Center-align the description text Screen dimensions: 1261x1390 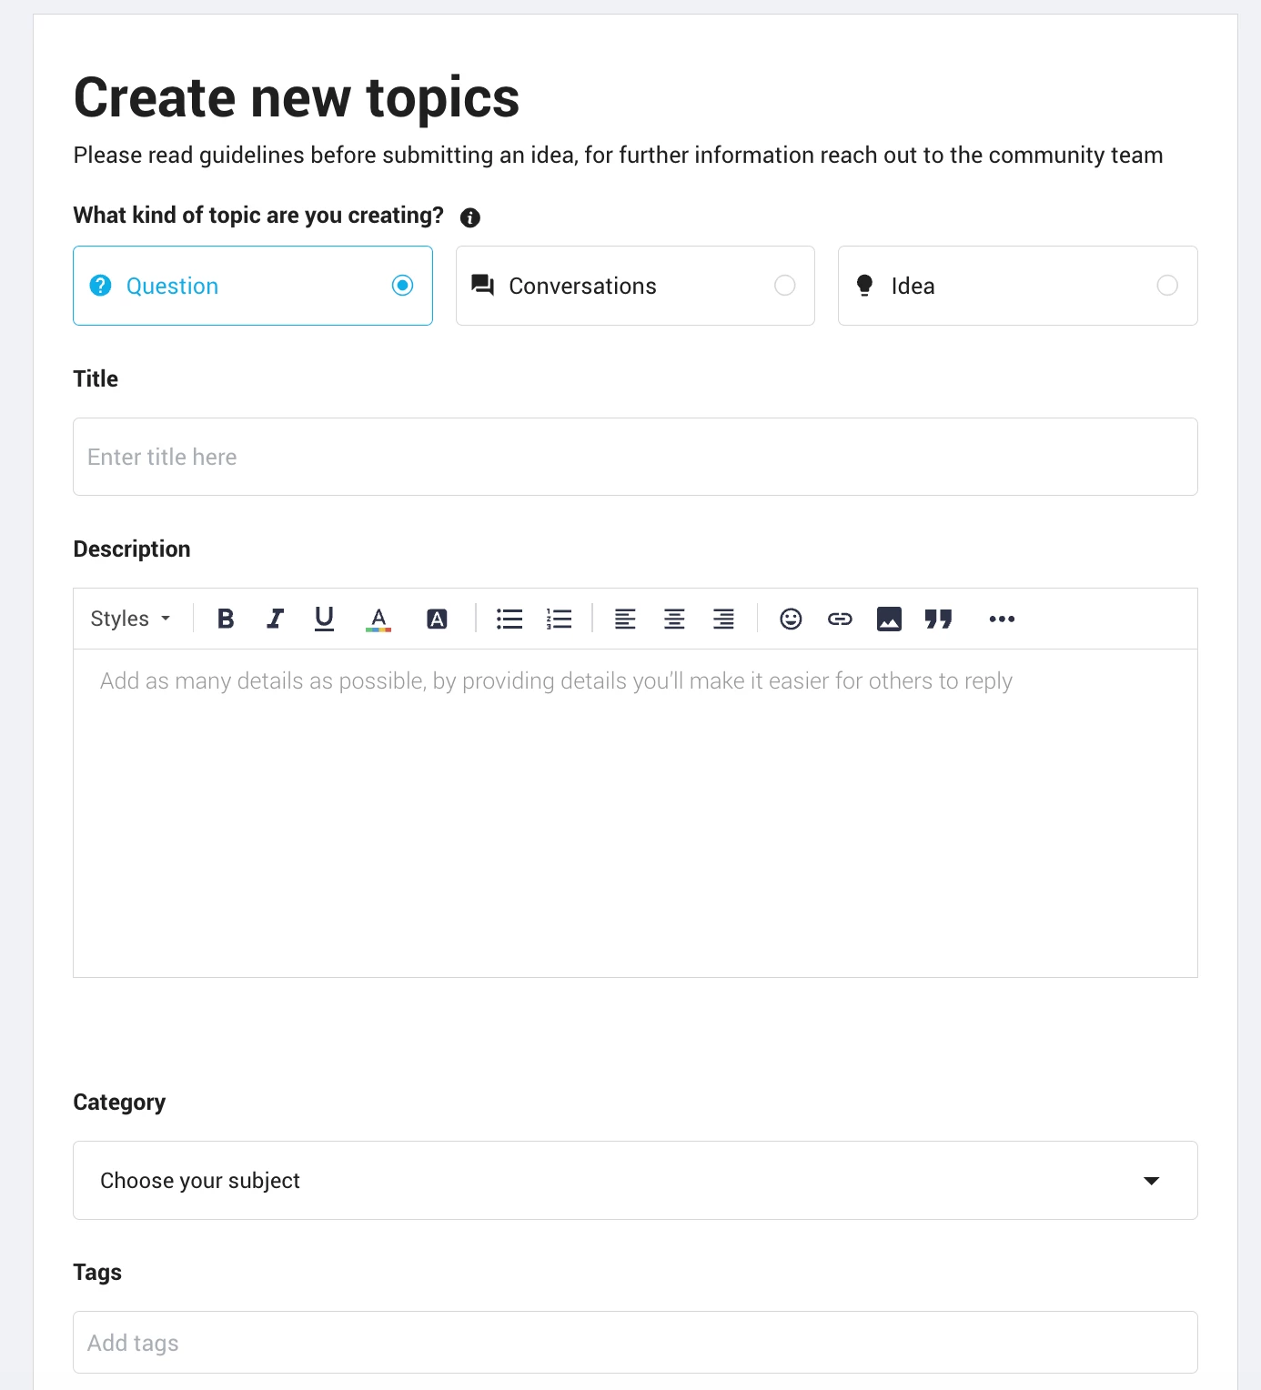674,619
